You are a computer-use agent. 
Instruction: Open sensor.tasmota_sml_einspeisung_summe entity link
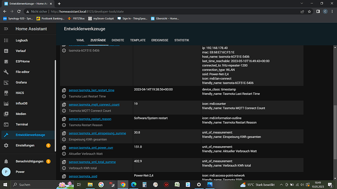coord(97,133)
